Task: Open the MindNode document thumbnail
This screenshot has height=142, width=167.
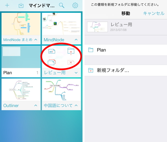Action: point(61,24)
